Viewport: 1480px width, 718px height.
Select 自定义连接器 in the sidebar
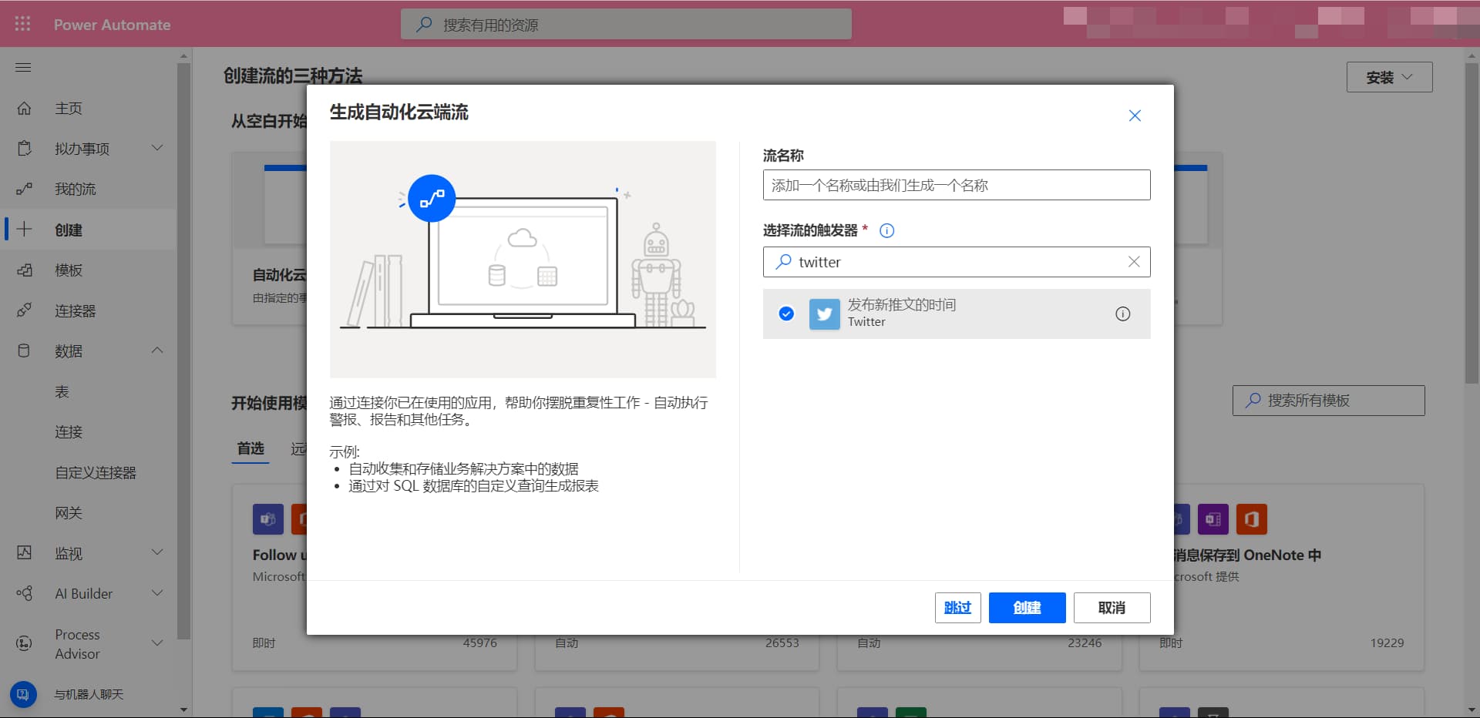(96, 473)
